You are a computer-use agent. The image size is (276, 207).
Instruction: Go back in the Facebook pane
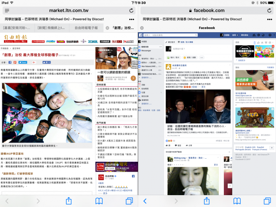point(145,201)
